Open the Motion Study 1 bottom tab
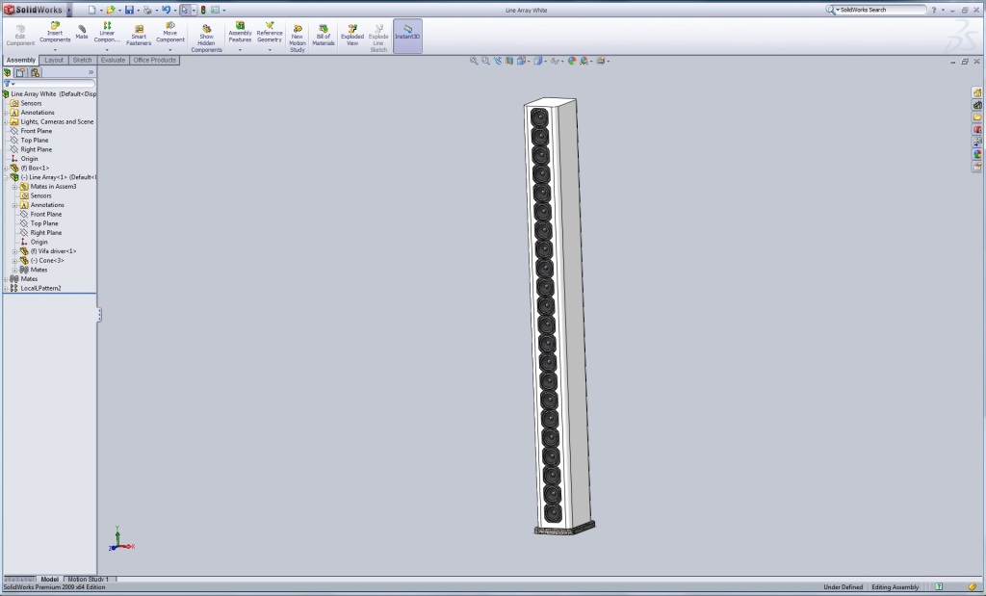 pos(89,579)
